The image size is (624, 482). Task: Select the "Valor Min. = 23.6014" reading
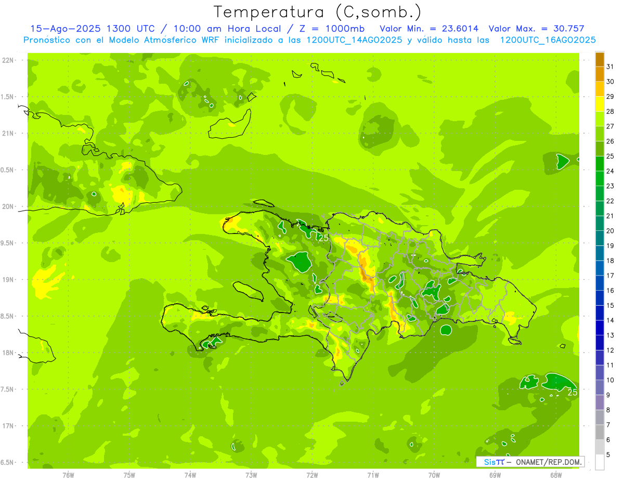[x=429, y=29]
